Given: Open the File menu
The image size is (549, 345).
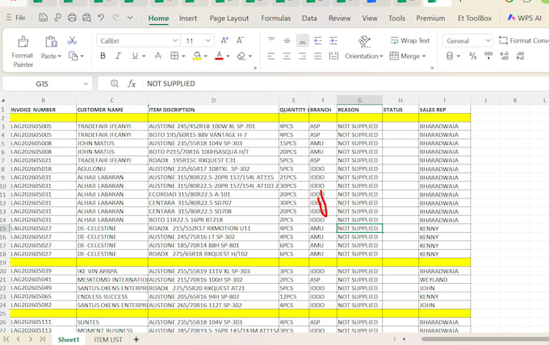Looking at the screenshot, I should (16, 18).
